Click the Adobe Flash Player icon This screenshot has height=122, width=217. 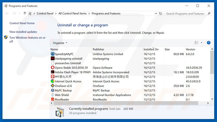point(52,72)
